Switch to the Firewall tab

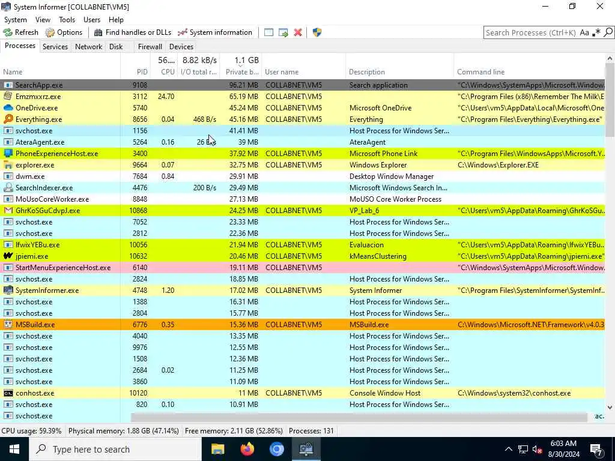150,47
